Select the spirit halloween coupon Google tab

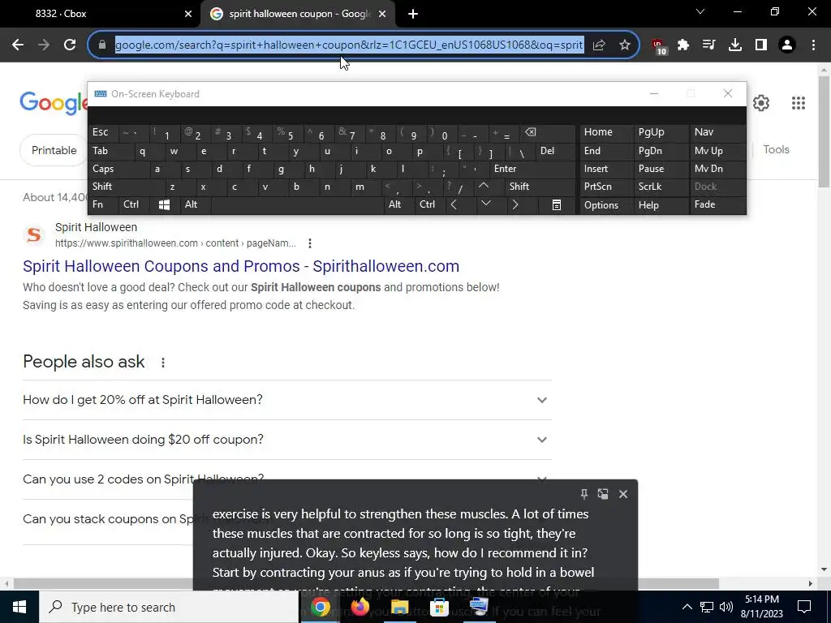299,14
